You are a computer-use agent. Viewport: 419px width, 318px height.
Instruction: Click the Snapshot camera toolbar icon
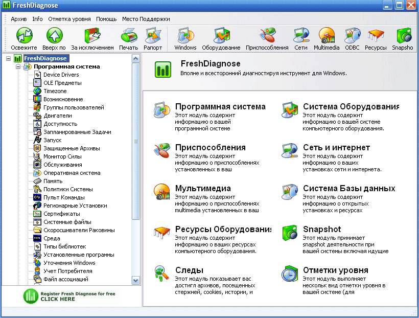pyautogui.click(x=404, y=35)
